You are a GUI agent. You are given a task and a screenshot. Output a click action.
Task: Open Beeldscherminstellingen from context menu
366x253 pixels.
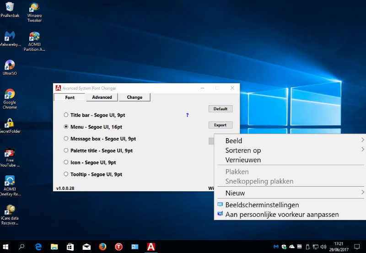(x=262, y=205)
